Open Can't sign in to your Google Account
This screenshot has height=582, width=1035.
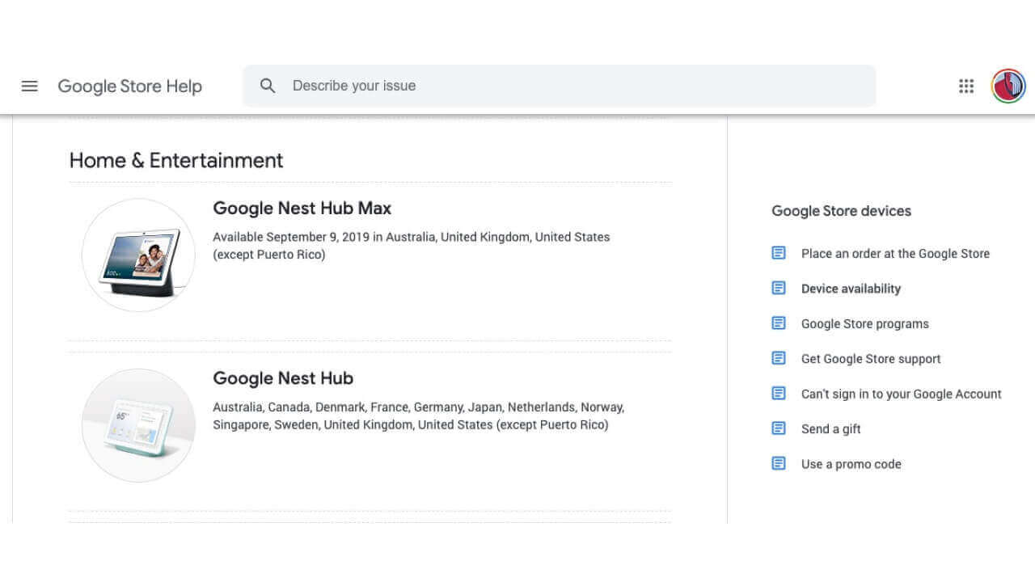point(901,394)
